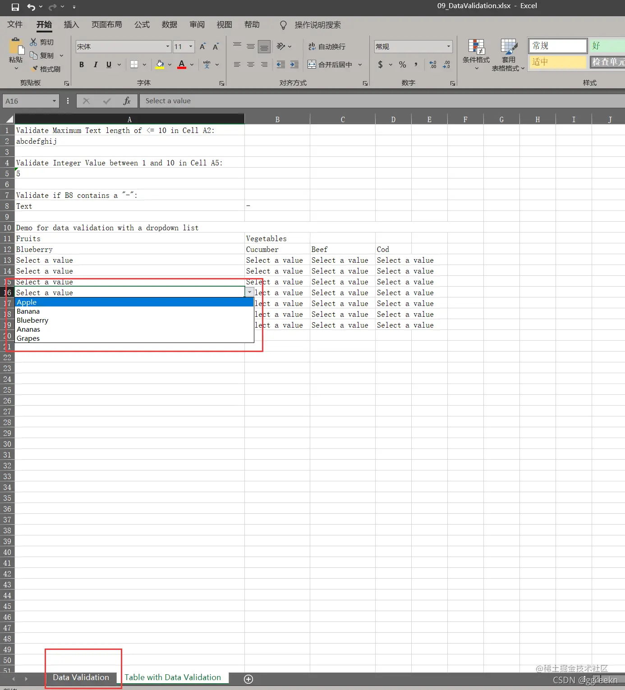
Task: Select Grapes in dropdown list
Action: [134, 338]
